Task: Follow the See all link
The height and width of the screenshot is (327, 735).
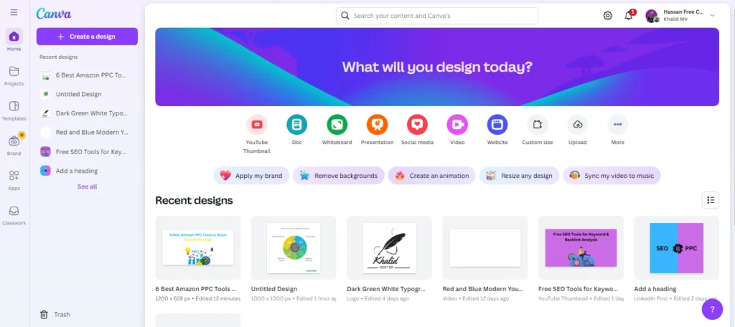Action: [87, 186]
